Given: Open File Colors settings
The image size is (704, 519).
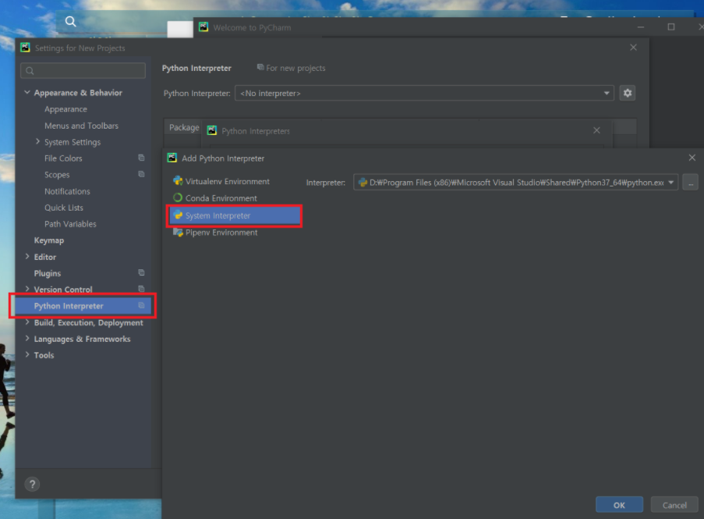Looking at the screenshot, I should (x=63, y=158).
